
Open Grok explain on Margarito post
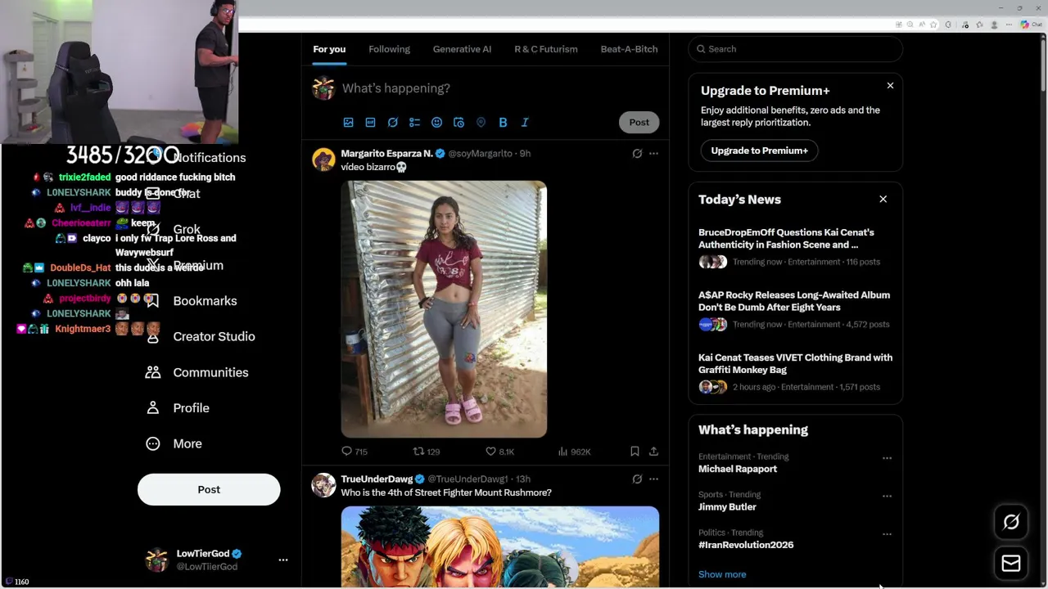[x=637, y=154]
